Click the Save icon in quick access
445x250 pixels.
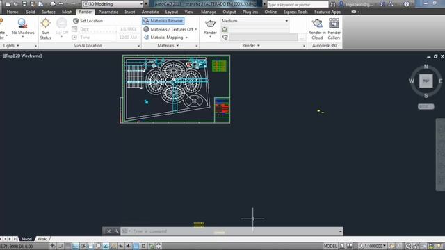(24, 4)
